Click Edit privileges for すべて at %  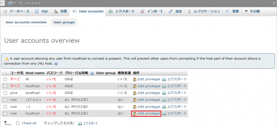[146, 79]
